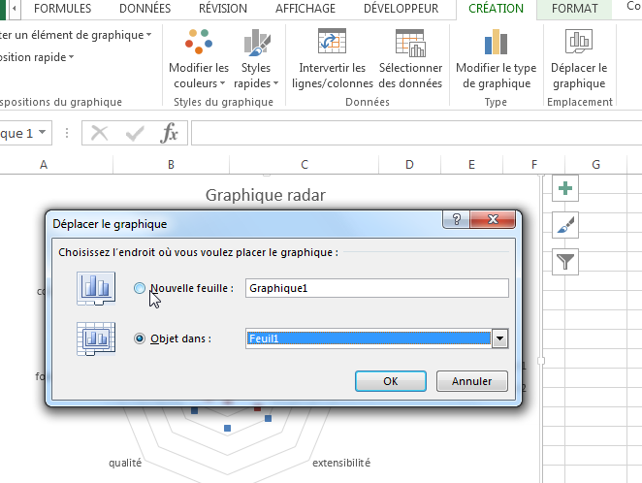Screen dimensions: 642x483
Task: Select the Nouvelle feuille radio button
Action: click(141, 288)
